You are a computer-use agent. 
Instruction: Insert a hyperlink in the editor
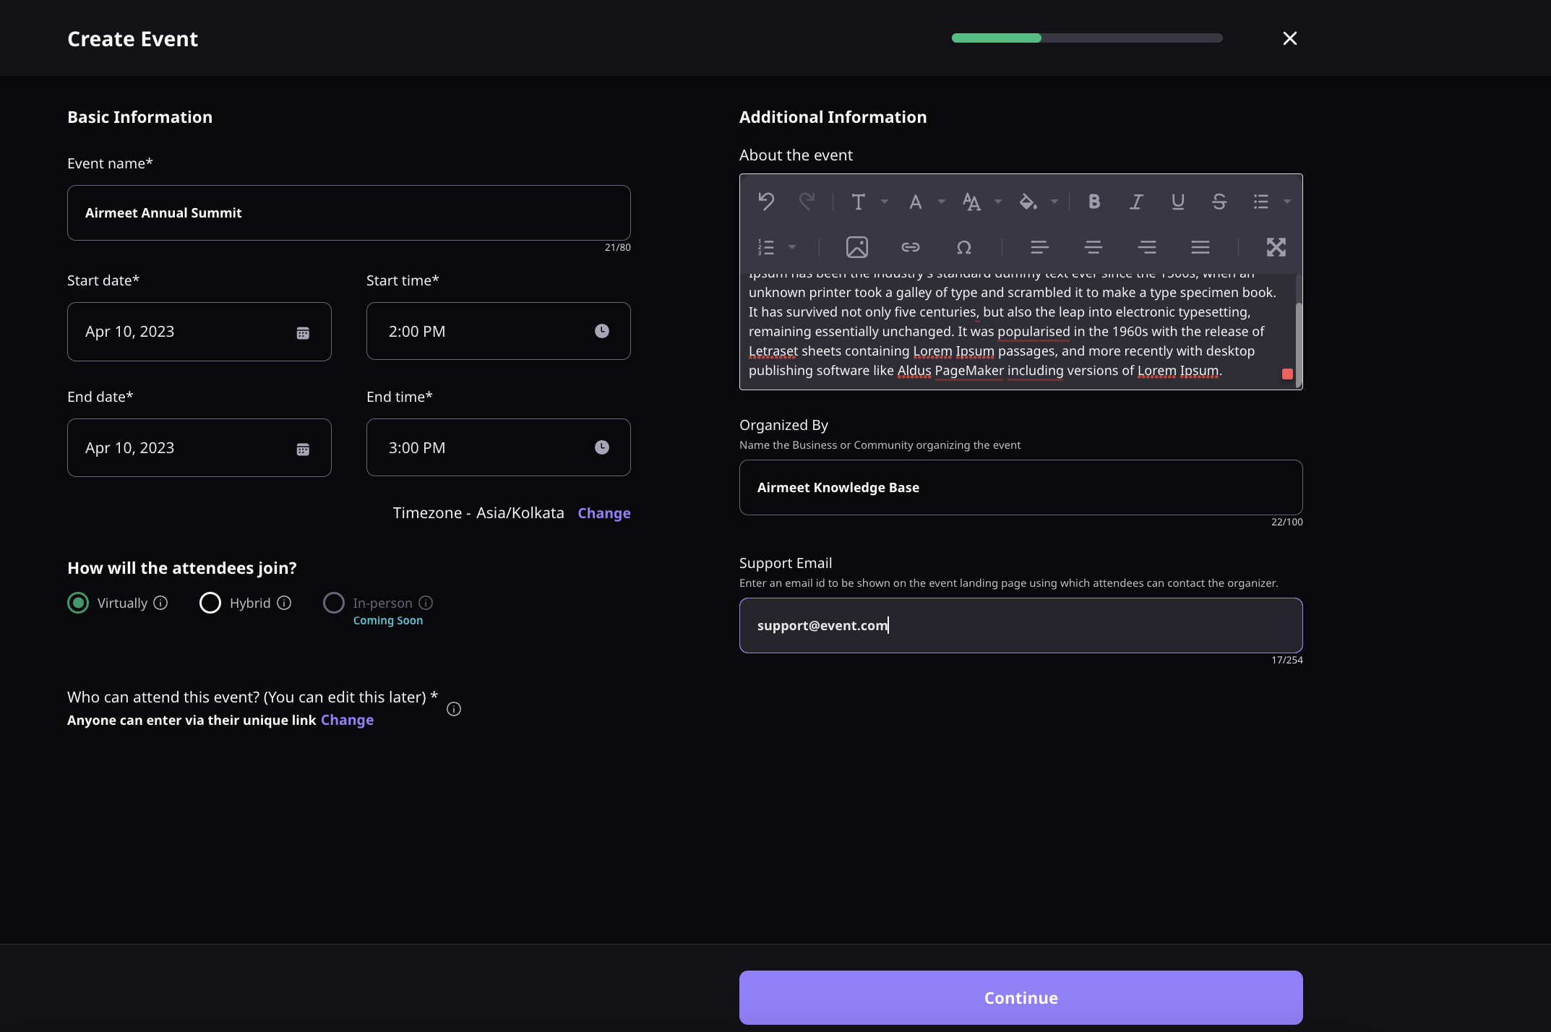pyautogui.click(x=911, y=247)
